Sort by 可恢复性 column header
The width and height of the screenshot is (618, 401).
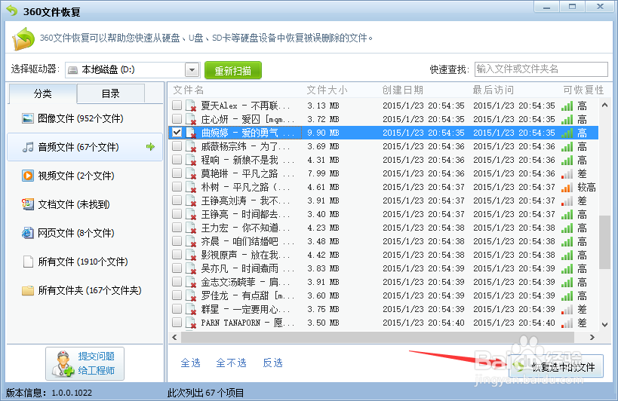(x=583, y=90)
